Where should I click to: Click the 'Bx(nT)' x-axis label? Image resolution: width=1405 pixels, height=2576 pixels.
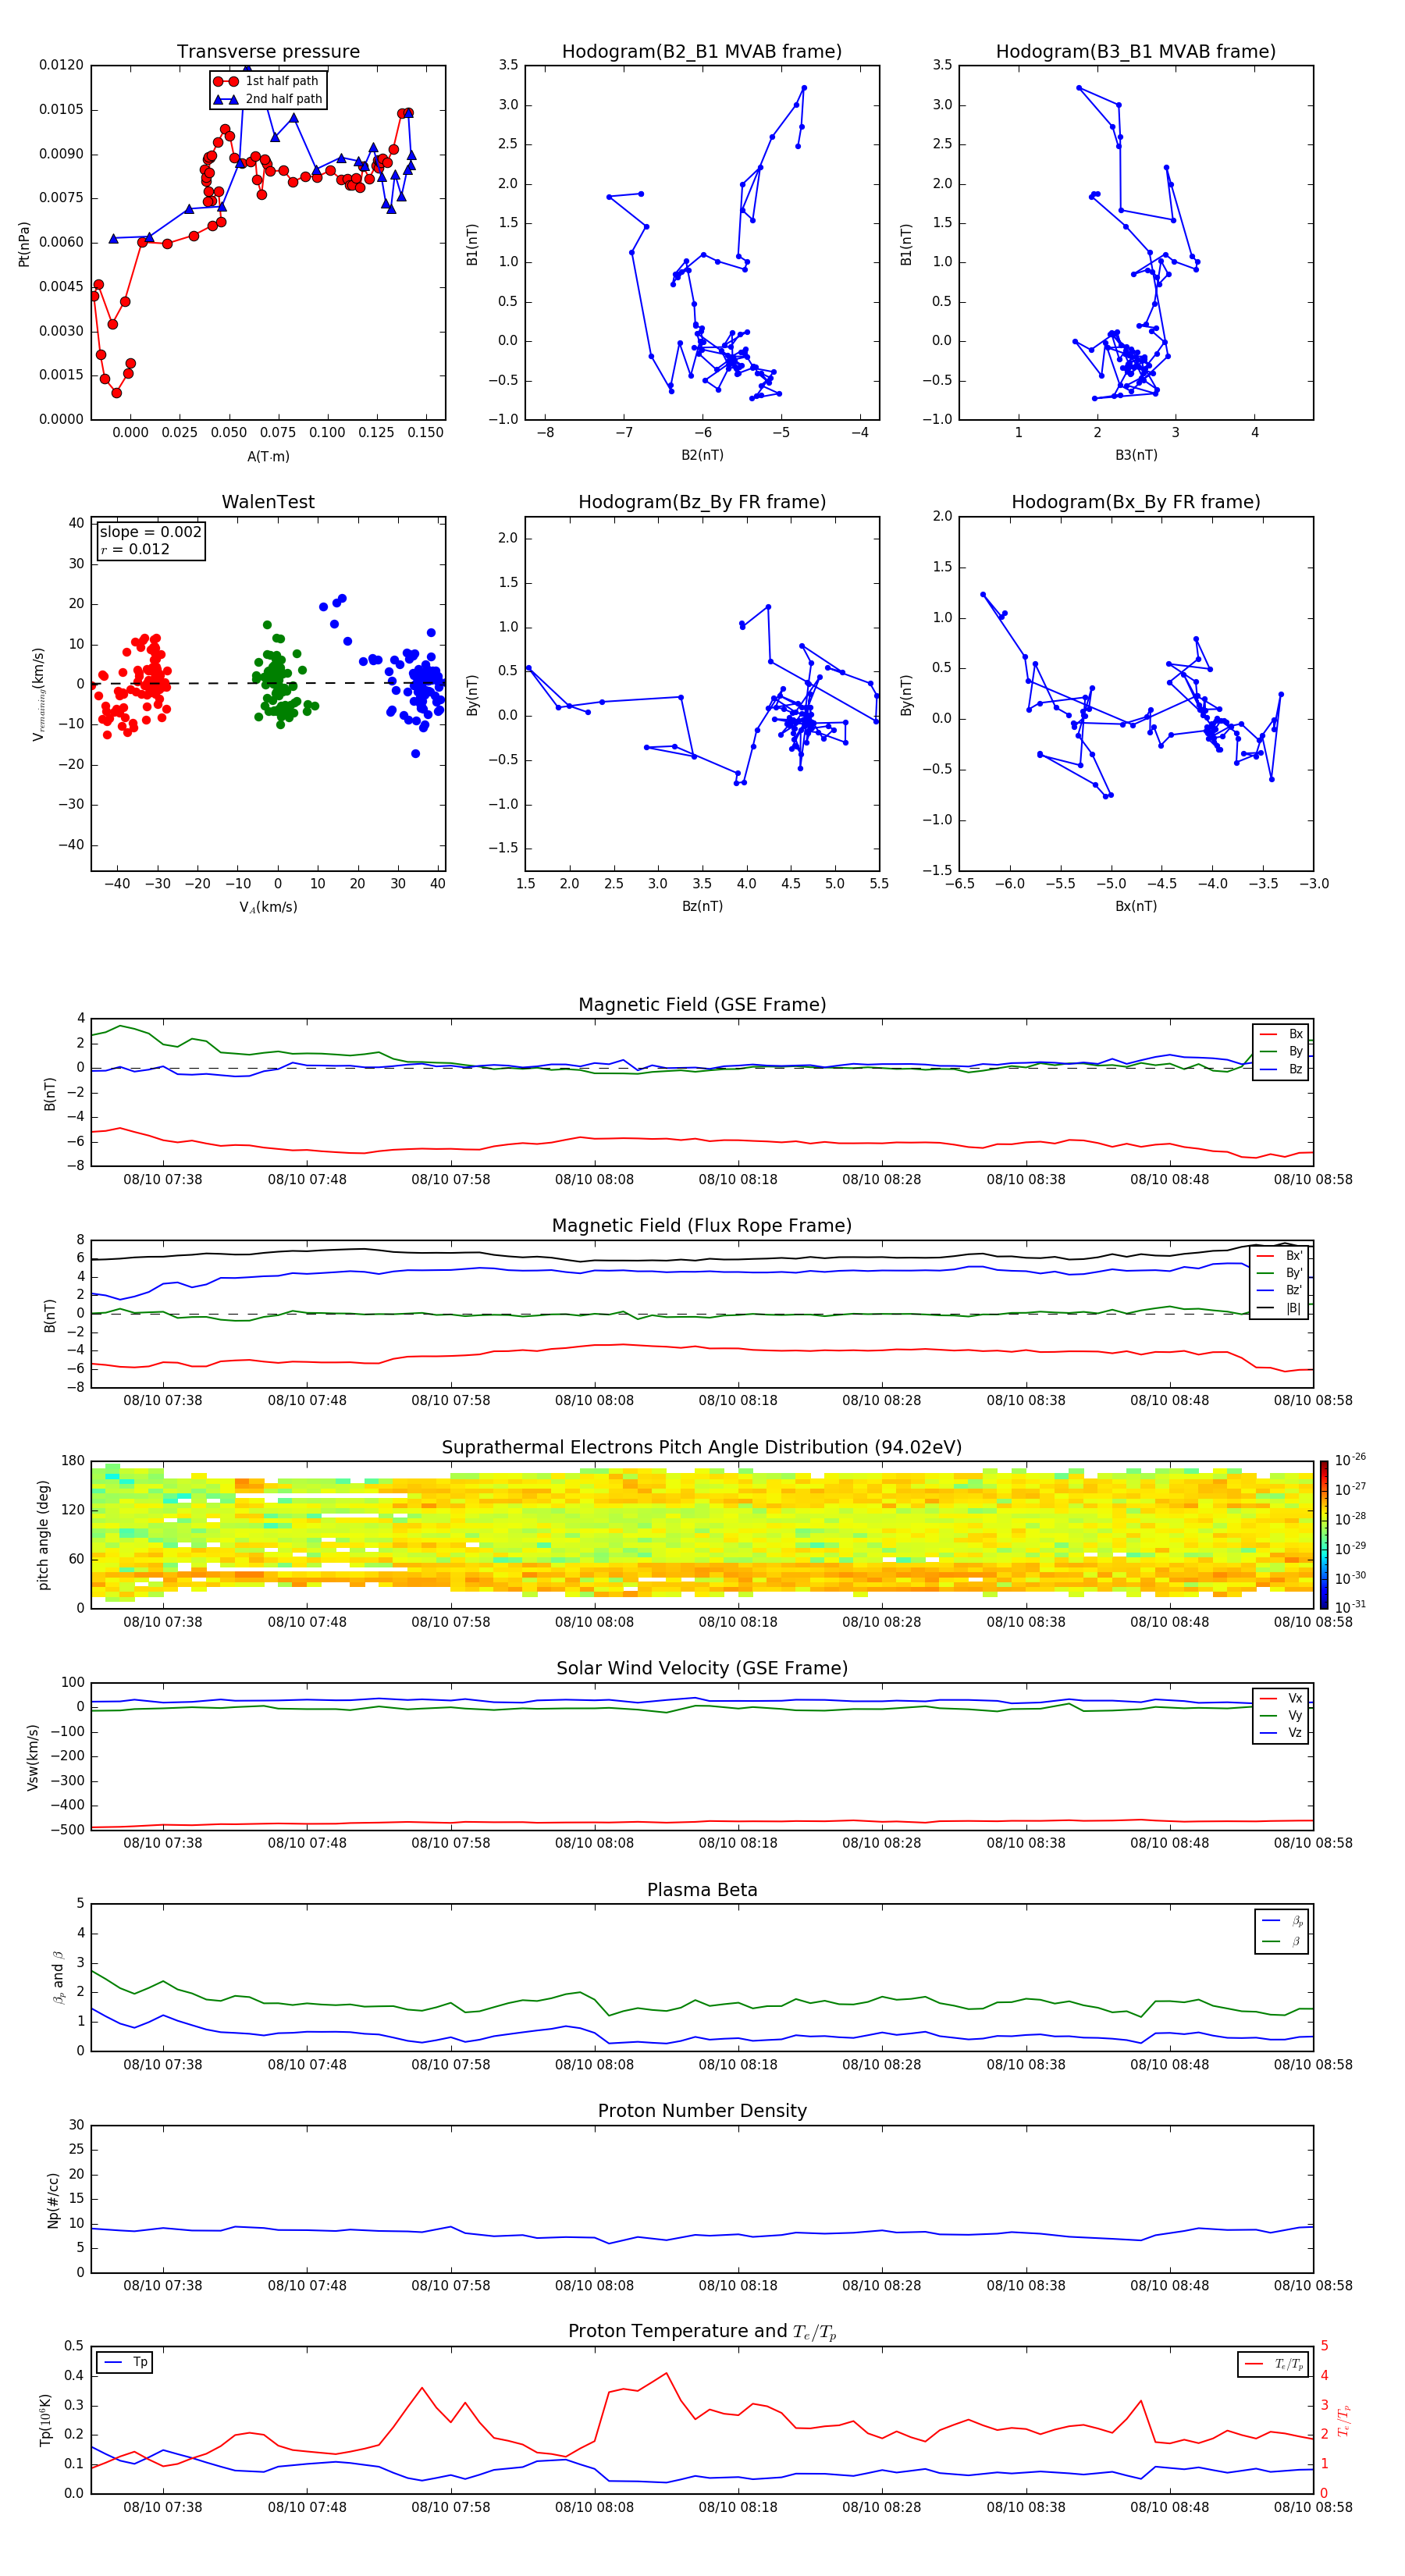click(x=1136, y=906)
